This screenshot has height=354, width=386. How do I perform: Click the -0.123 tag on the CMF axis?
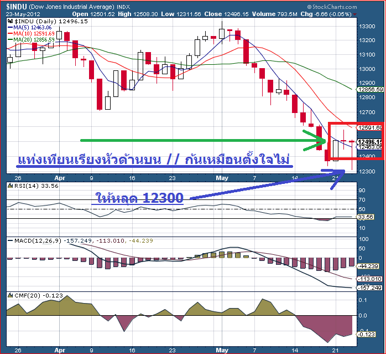click(x=366, y=334)
